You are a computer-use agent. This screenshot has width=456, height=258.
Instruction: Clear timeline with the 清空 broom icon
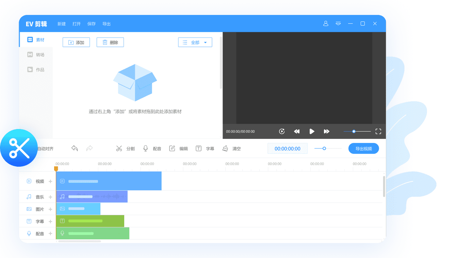[x=225, y=148]
